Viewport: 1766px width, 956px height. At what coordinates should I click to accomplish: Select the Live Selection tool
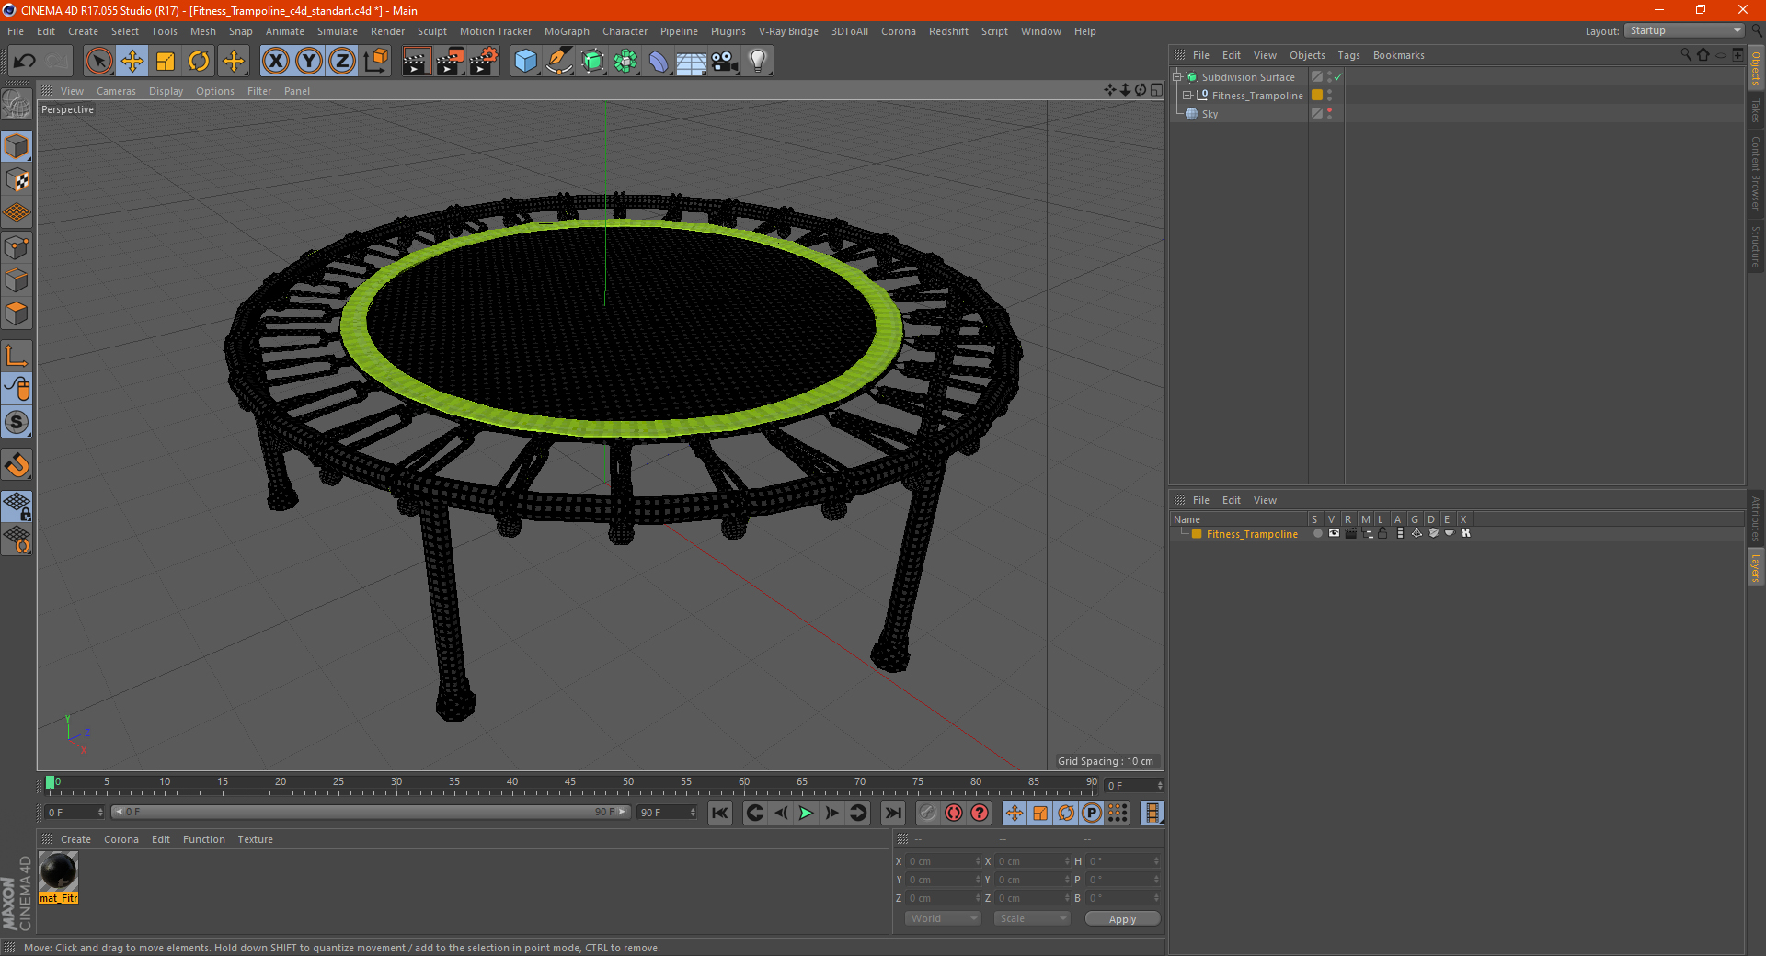click(x=98, y=62)
